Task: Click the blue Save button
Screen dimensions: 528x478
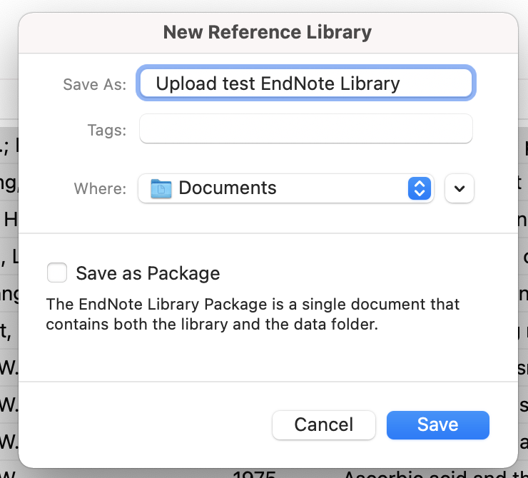Action: (x=437, y=424)
